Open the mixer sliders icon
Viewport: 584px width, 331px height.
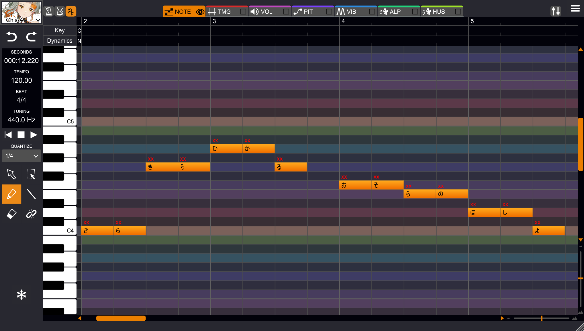pyautogui.click(x=556, y=11)
